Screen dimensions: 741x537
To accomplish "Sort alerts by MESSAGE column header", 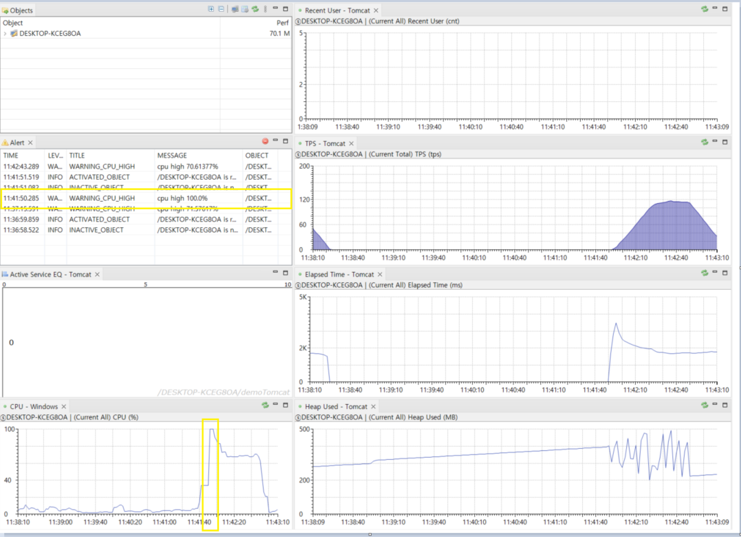I will click(x=198, y=156).
